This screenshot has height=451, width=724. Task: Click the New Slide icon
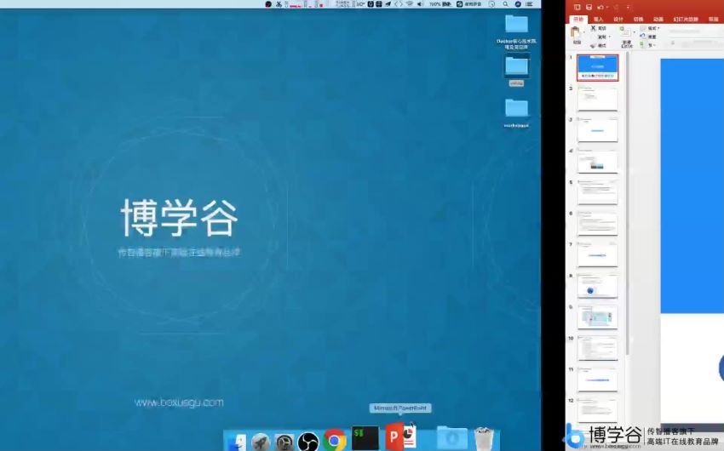(624, 31)
